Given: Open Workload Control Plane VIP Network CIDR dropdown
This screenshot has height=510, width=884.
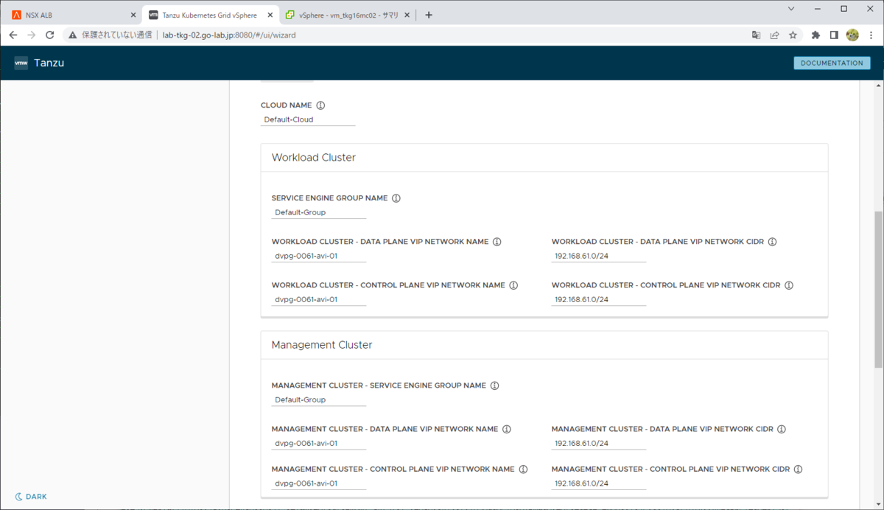Looking at the screenshot, I should 599,299.
